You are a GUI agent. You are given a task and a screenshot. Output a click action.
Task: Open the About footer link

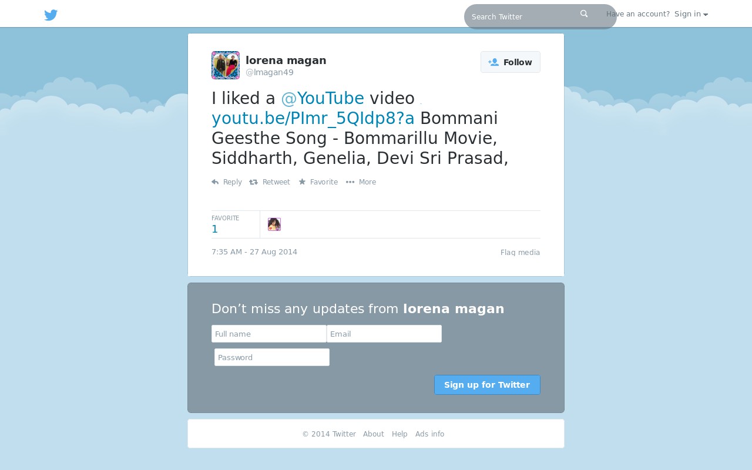[x=374, y=434]
